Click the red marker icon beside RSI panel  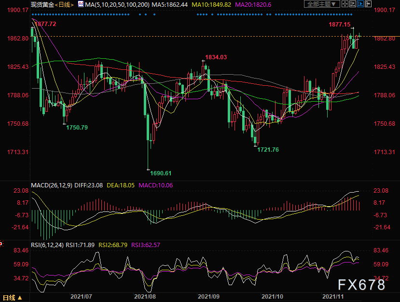pyautogui.click(x=1, y=245)
